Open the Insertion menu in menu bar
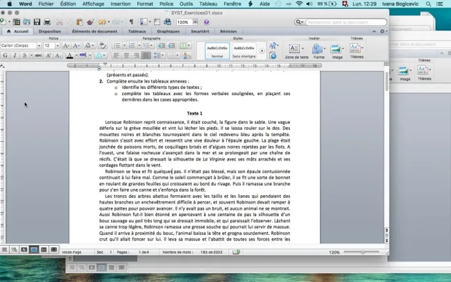451x282 pixels. [120, 4]
